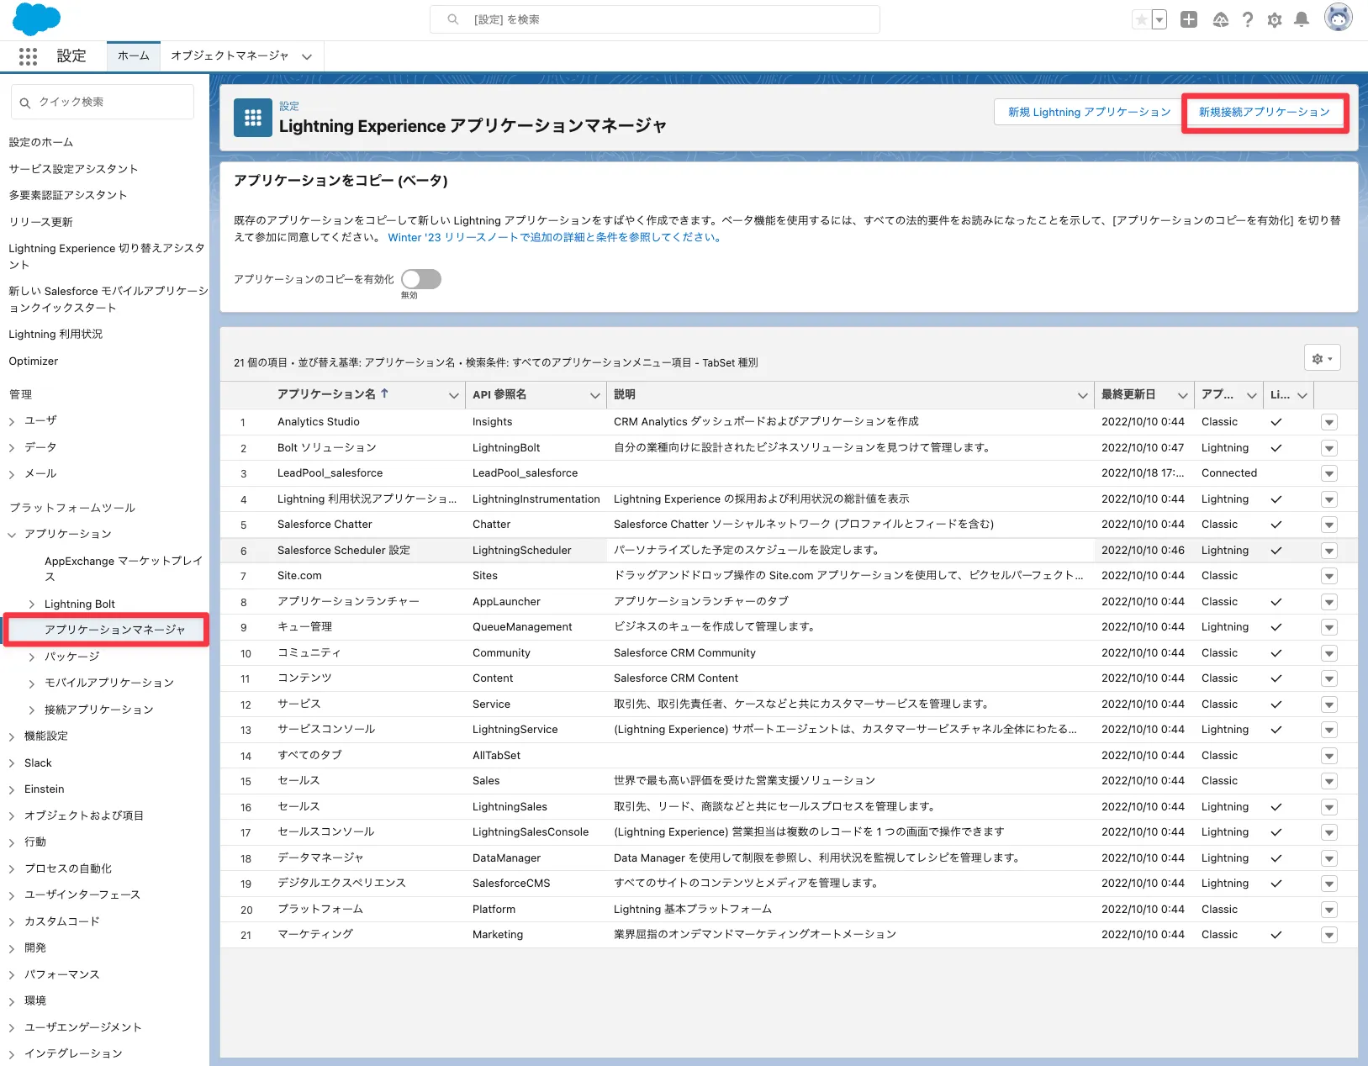The width and height of the screenshot is (1368, 1066).
Task: Open the help question mark icon
Action: coord(1248,19)
